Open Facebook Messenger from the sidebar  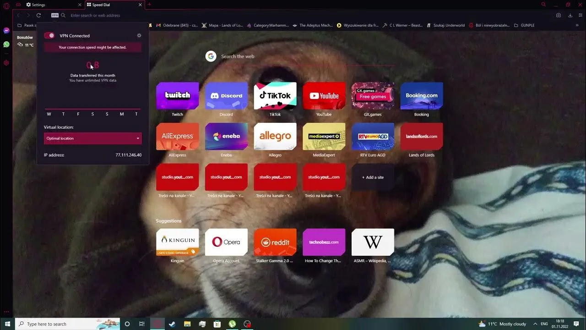pos(6,30)
